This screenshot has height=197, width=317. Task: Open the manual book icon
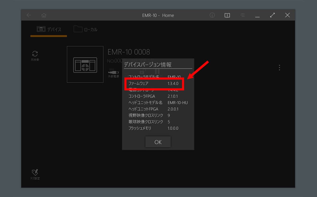coord(227,15)
